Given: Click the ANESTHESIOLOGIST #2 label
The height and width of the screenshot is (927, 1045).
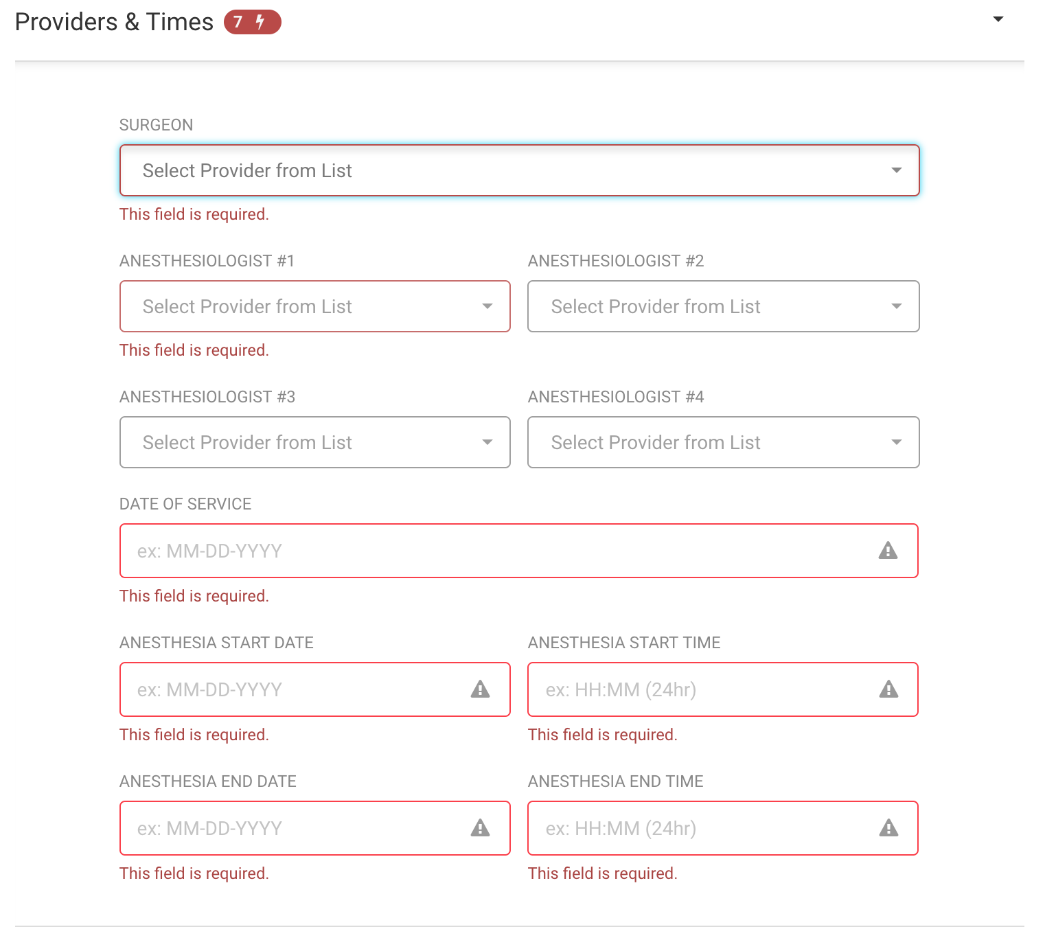Looking at the screenshot, I should point(616,261).
